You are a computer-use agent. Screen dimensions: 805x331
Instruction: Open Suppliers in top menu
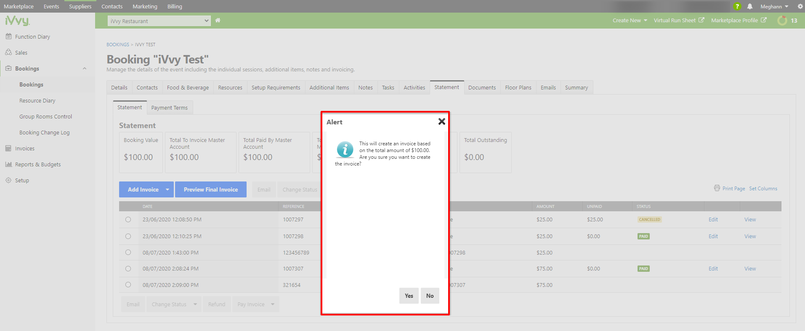pyautogui.click(x=80, y=6)
